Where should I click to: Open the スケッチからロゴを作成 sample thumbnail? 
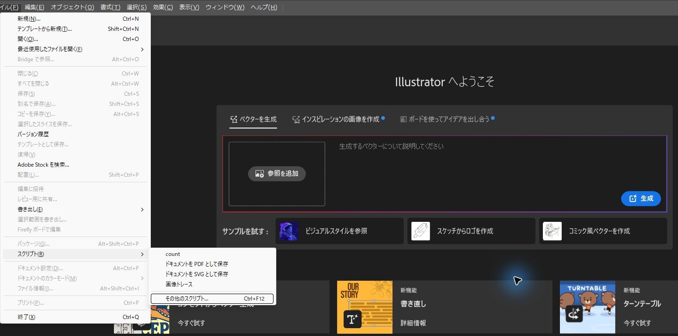tap(421, 231)
